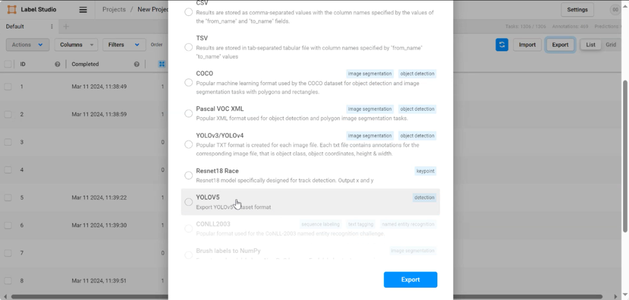The height and width of the screenshot is (300, 629).
Task: Click the Label Studio logo icon
Action: click(x=11, y=9)
